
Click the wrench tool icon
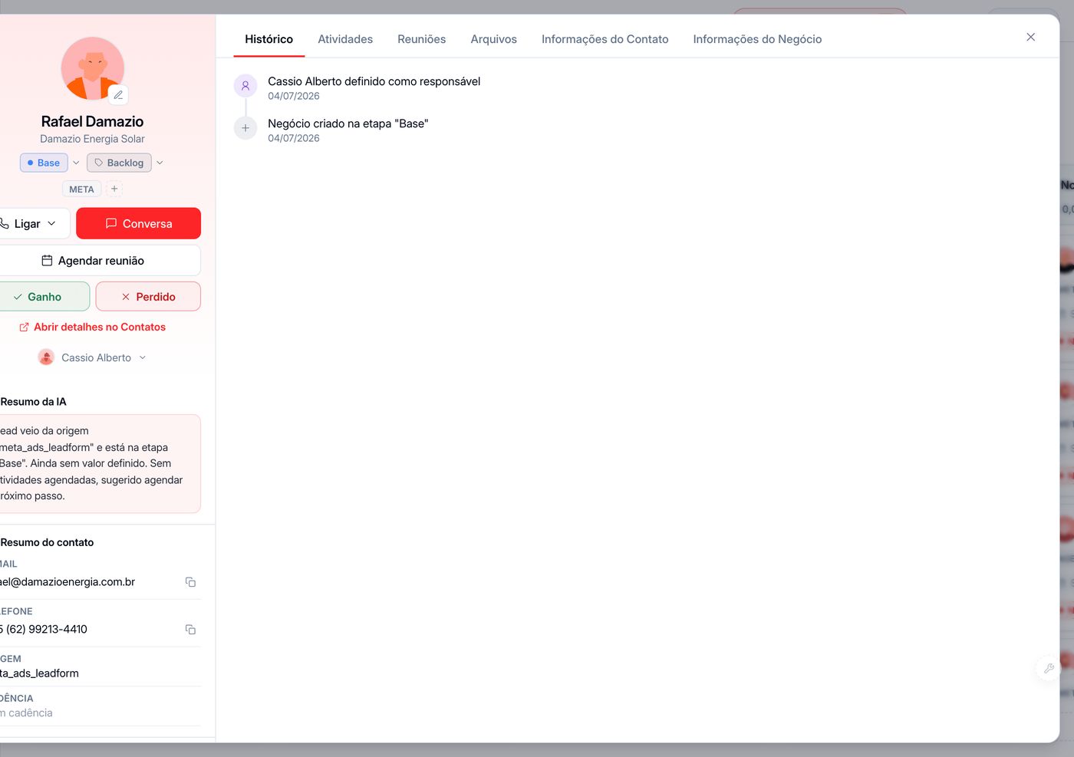click(1048, 668)
